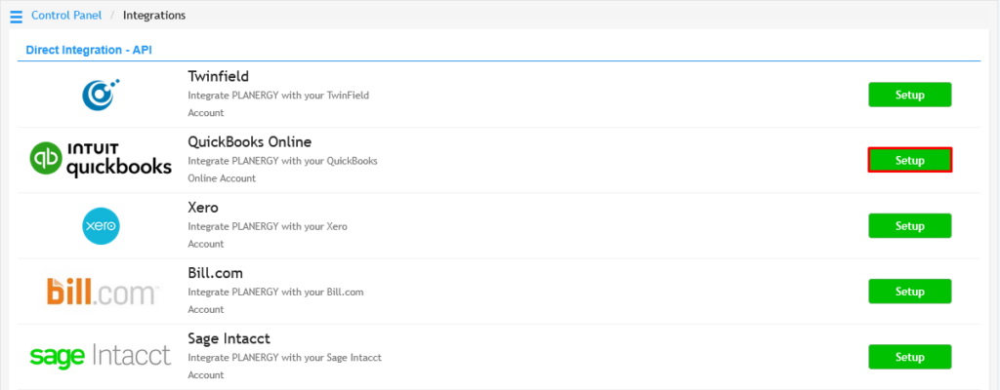Select the Xero integration title
Viewport: 1000px width, 390px height.
(x=203, y=208)
